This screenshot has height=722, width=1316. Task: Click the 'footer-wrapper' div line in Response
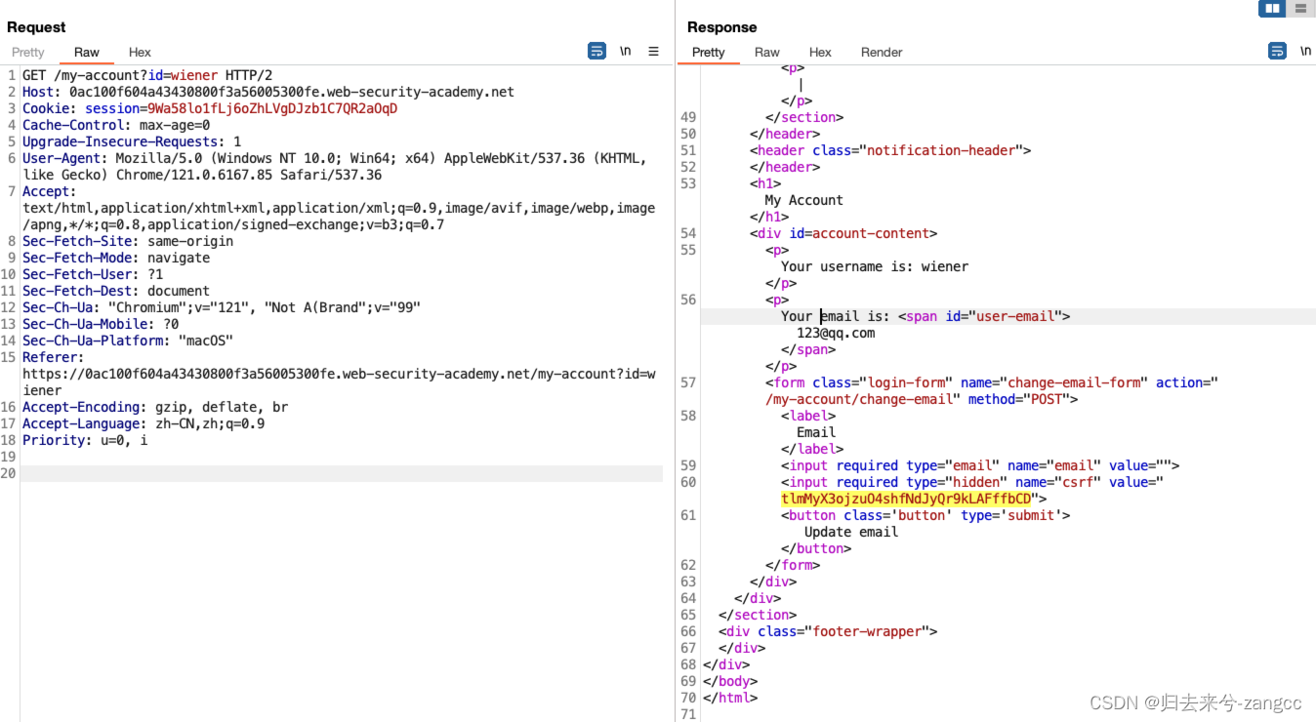[828, 631]
